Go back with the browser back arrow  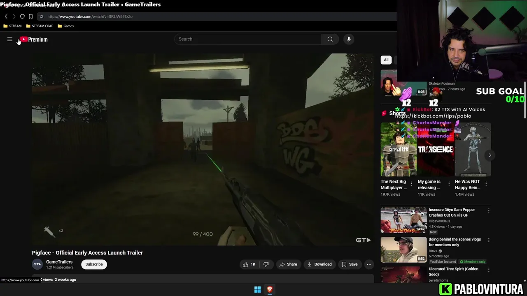[6, 16]
